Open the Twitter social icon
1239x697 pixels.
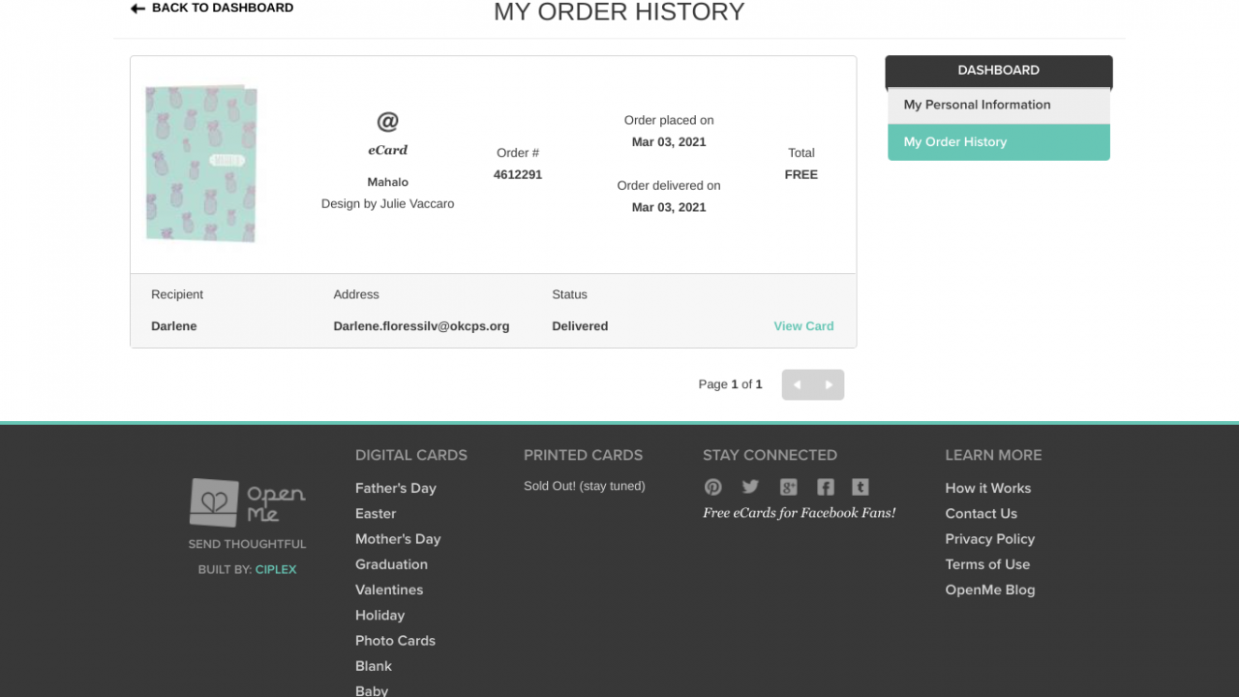tap(750, 487)
